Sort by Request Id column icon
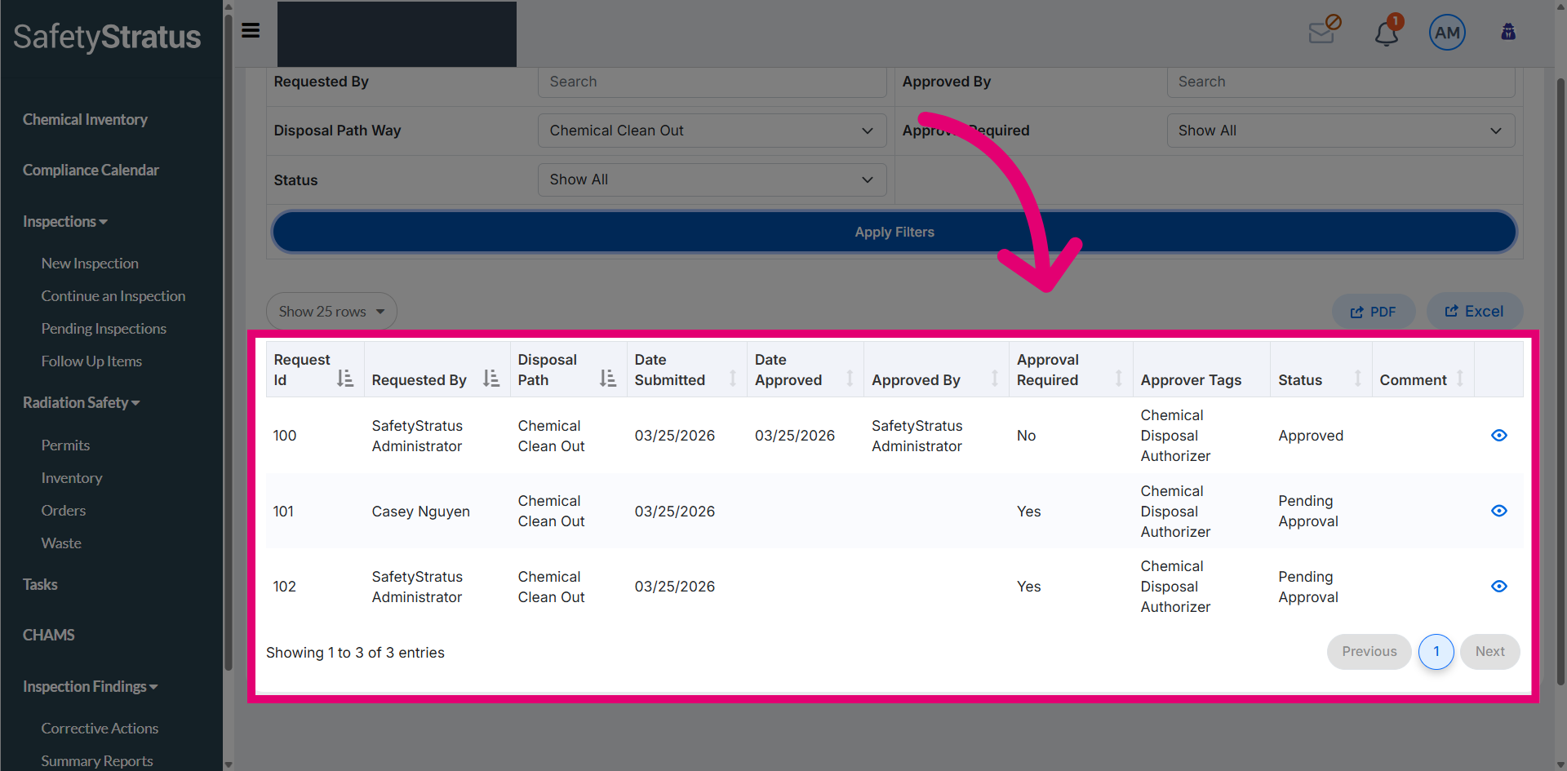Image resolution: width=1567 pixels, height=771 pixels. 345,379
